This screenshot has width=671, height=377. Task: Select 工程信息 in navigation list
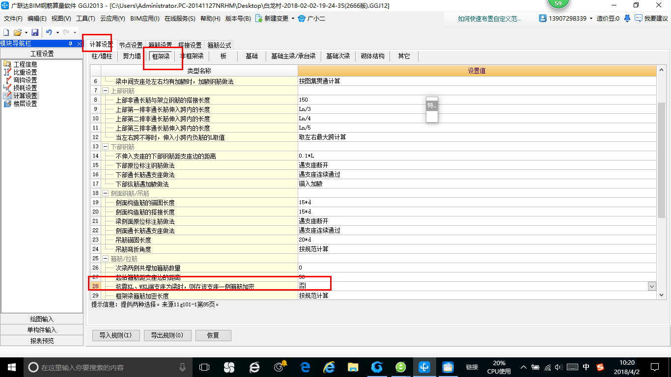25,64
